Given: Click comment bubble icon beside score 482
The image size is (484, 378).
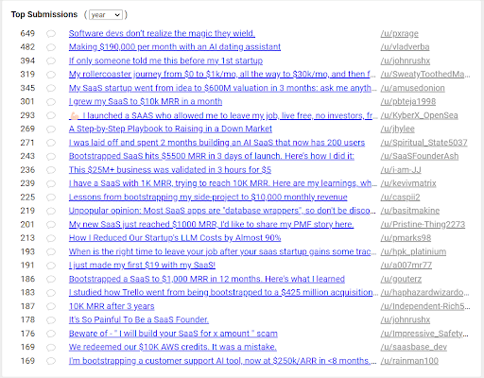Looking at the screenshot, I should (x=51, y=47).
